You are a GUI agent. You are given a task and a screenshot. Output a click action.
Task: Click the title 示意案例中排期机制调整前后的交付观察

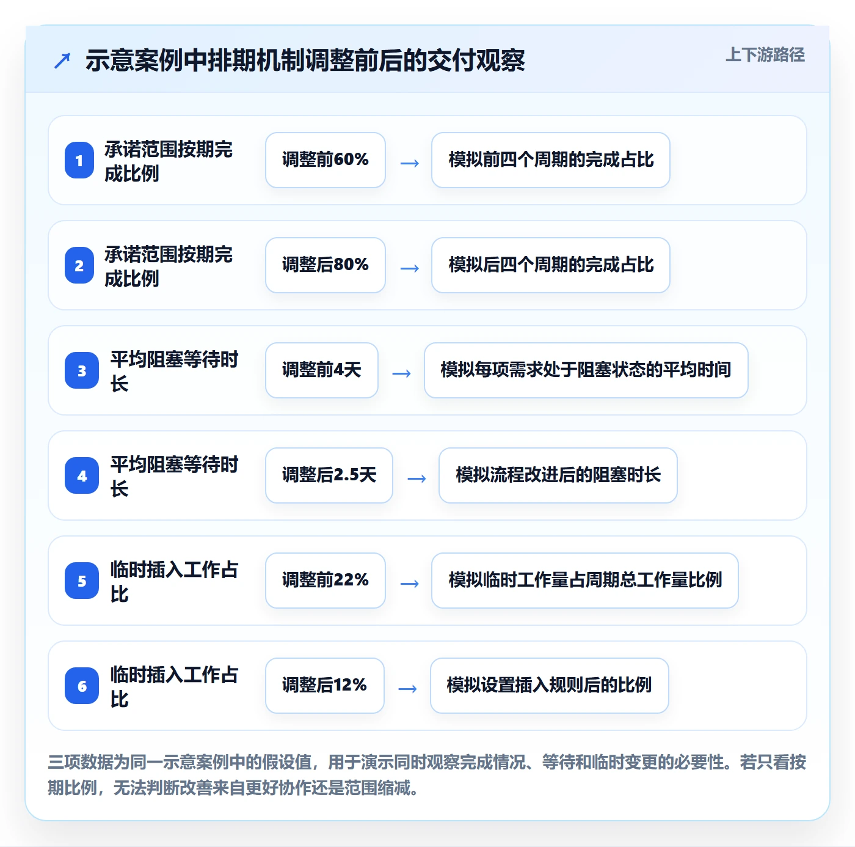point(305,61)
